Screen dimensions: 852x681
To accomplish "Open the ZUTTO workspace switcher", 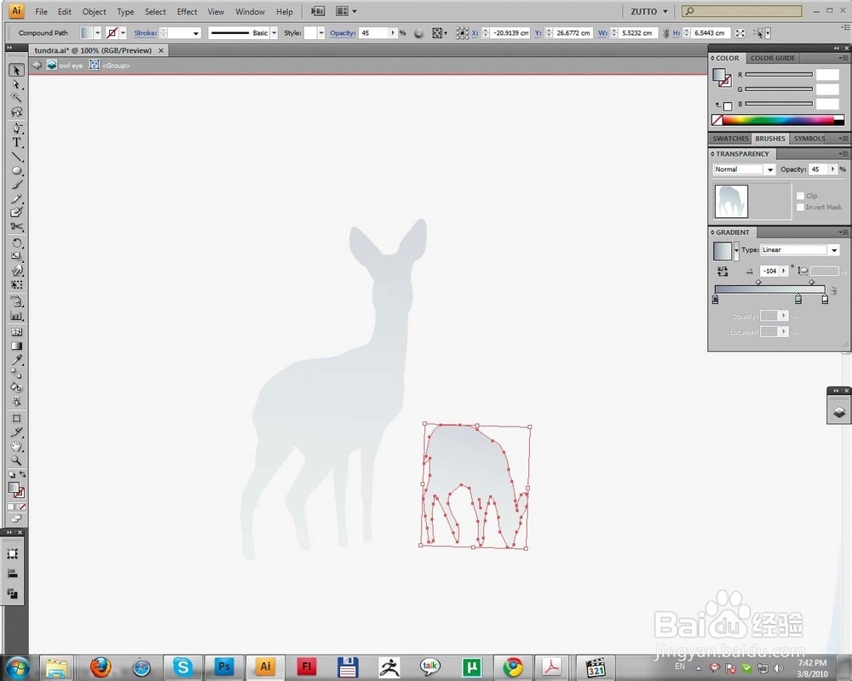I will click(x=648, y=11).
